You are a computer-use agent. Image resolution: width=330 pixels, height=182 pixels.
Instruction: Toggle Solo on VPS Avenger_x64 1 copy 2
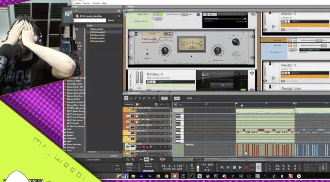click(140, 128)
